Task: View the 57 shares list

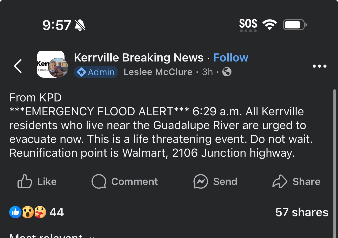Action: [302, 212]
